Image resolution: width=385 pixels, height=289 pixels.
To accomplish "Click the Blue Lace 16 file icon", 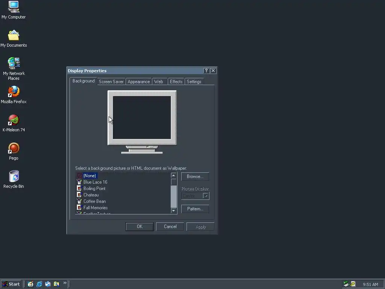I will point(79,182).
